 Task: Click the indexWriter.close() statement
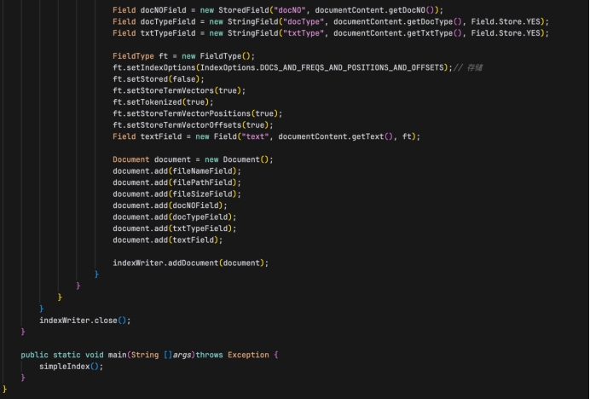click(x=85, y=320)
